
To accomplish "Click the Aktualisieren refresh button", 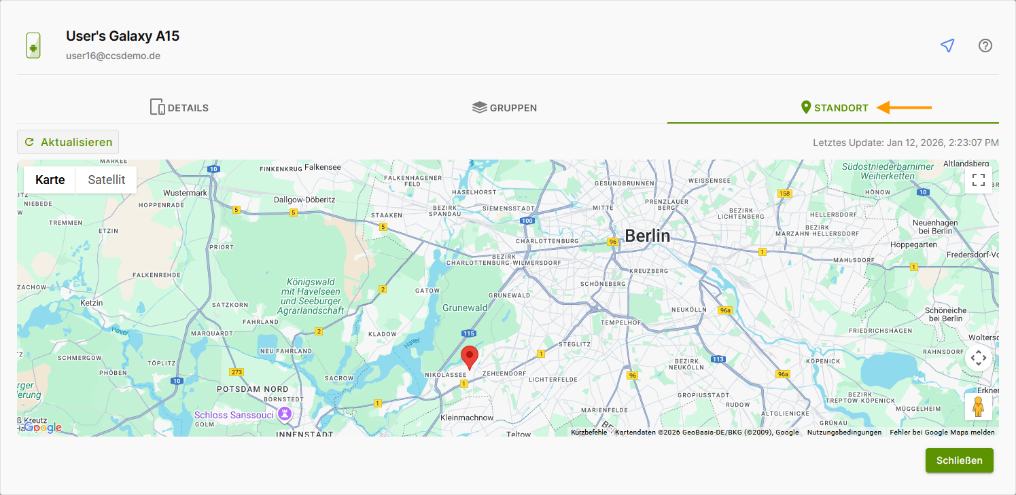I will [x=68, y=142].
